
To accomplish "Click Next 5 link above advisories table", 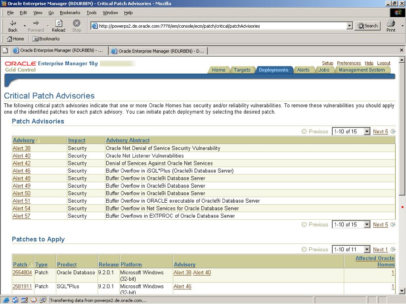I will tap(380, 131).
